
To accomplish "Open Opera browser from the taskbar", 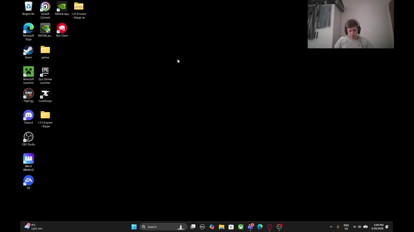I will coord(269,227).
